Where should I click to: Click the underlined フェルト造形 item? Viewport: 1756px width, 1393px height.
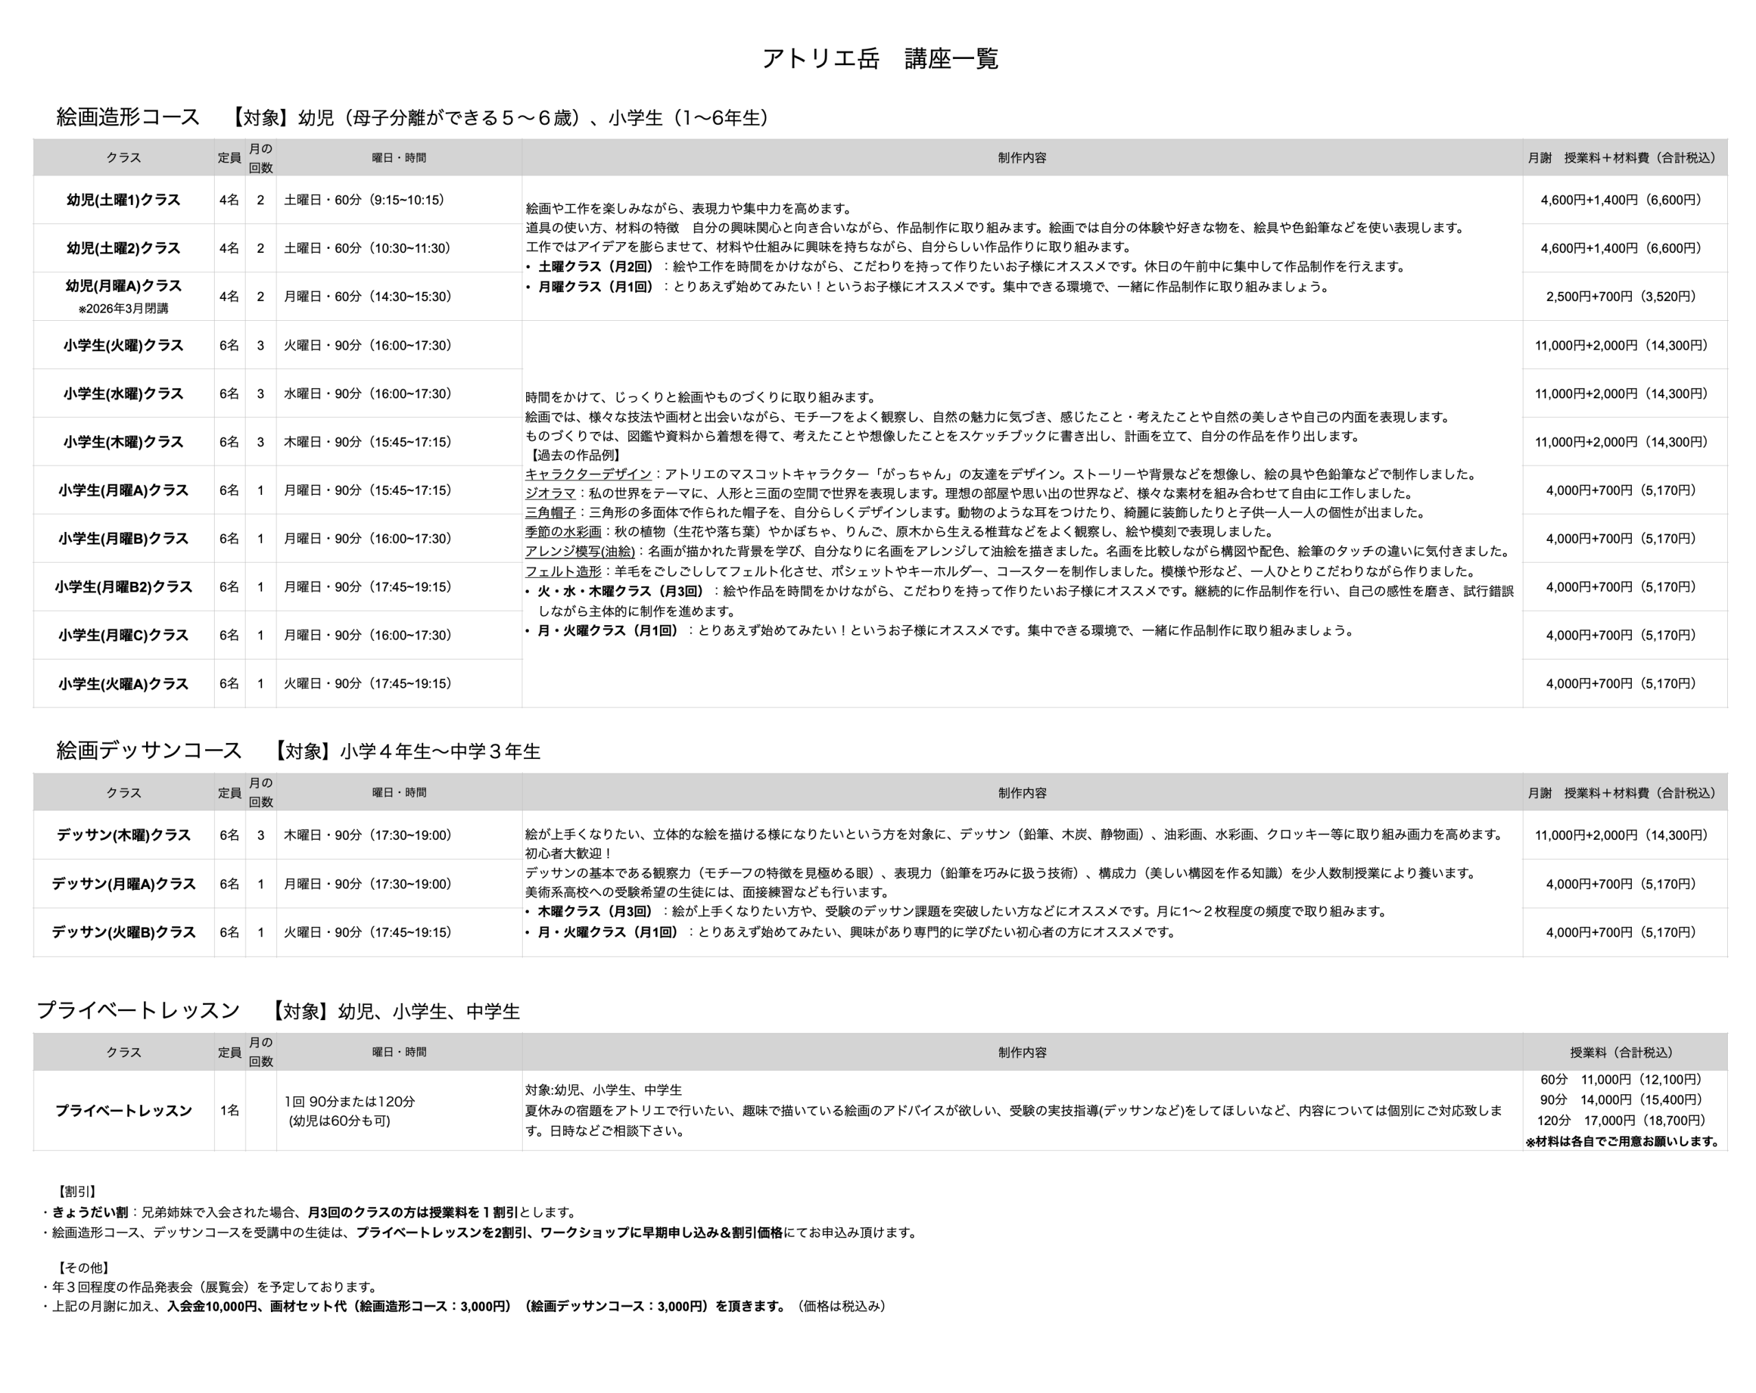(562, 572)
